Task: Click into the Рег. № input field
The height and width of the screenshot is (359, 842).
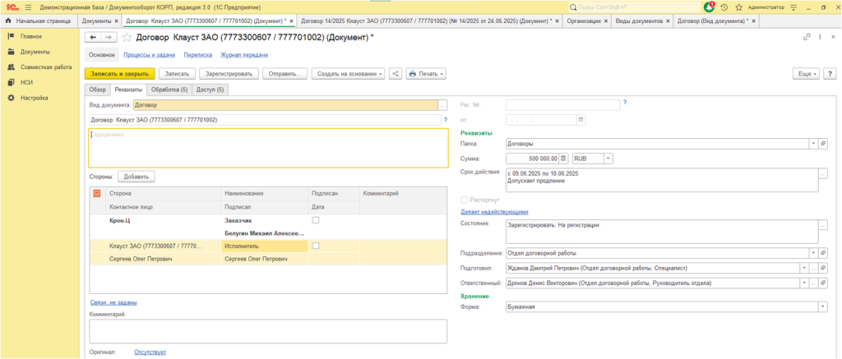Action: pos(562,105)
